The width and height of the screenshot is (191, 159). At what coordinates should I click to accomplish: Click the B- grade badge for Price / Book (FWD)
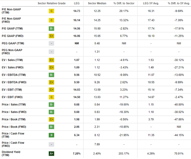(x=52, y=127)
